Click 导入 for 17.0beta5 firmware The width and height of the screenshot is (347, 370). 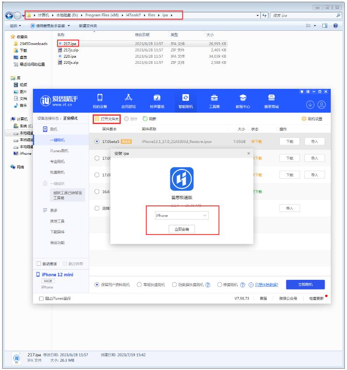click(x=314, y=141)
